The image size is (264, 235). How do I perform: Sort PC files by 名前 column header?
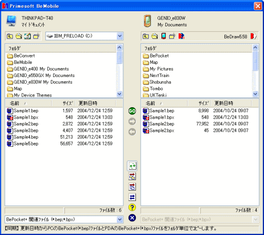(x=28, y=103)
